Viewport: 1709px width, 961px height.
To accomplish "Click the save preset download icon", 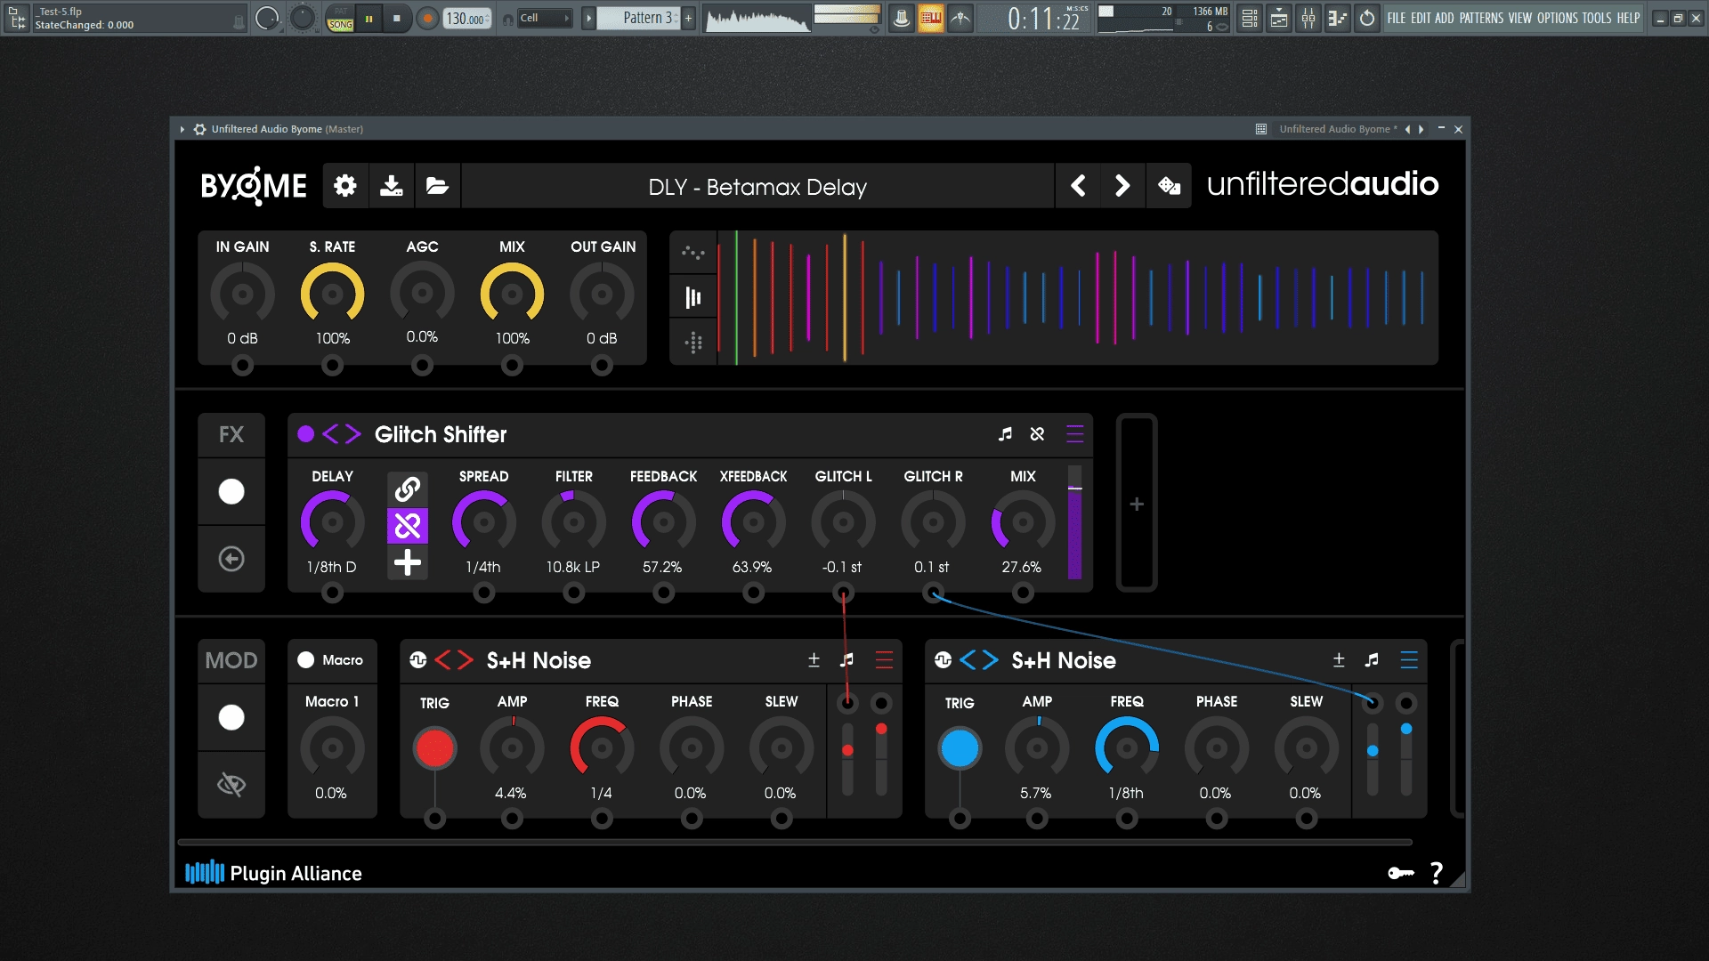I will pyautogui.click(x=391, y=186).
